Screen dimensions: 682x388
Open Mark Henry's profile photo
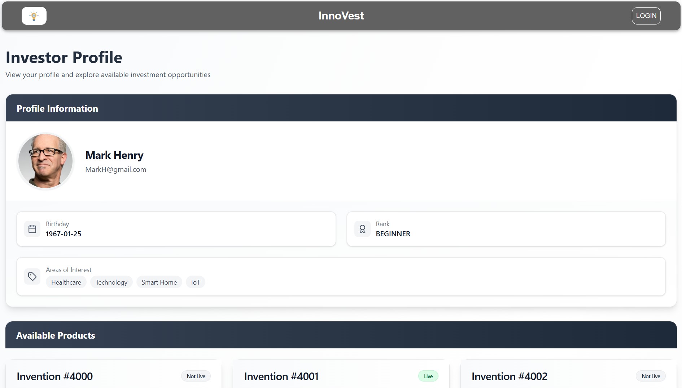pyautogui.click(x=45, y=161)
